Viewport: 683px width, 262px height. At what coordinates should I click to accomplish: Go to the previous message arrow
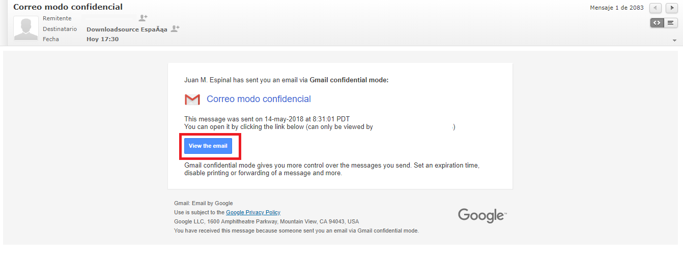656,8
